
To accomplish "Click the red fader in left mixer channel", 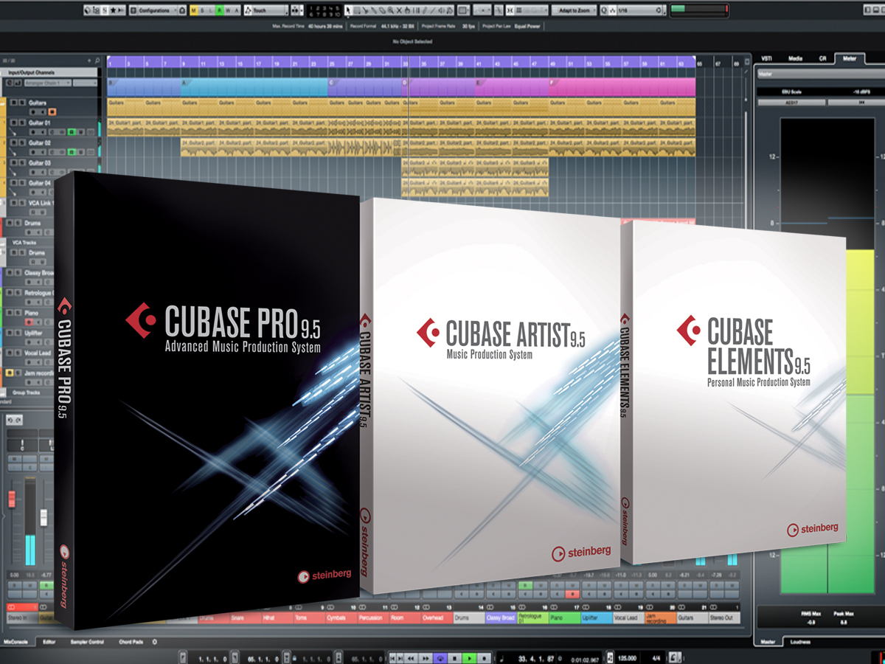I will (12, 499).
